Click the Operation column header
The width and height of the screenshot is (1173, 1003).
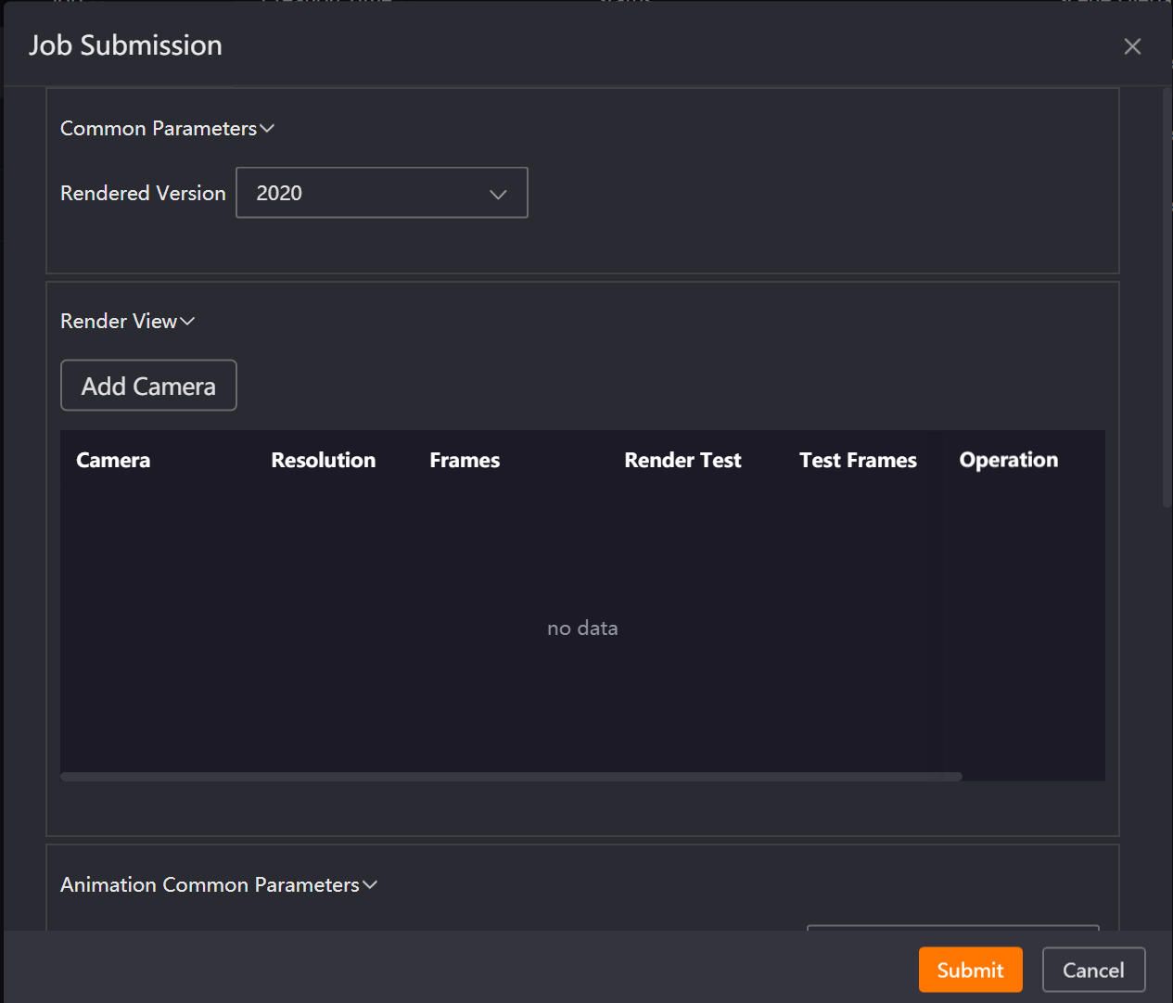click(1009, 460)
